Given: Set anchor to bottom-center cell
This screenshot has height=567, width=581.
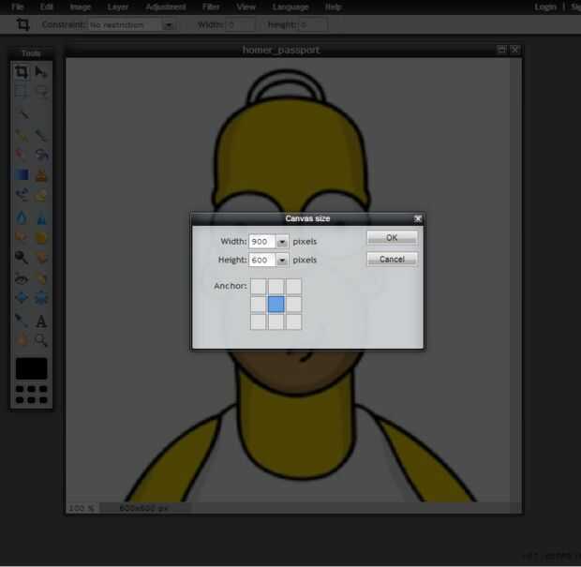Looking at the screenshot, I should [x=276, y=321].
